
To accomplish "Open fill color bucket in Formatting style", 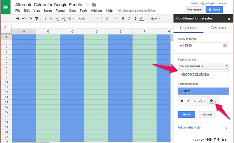I will (x=211, y=101).
